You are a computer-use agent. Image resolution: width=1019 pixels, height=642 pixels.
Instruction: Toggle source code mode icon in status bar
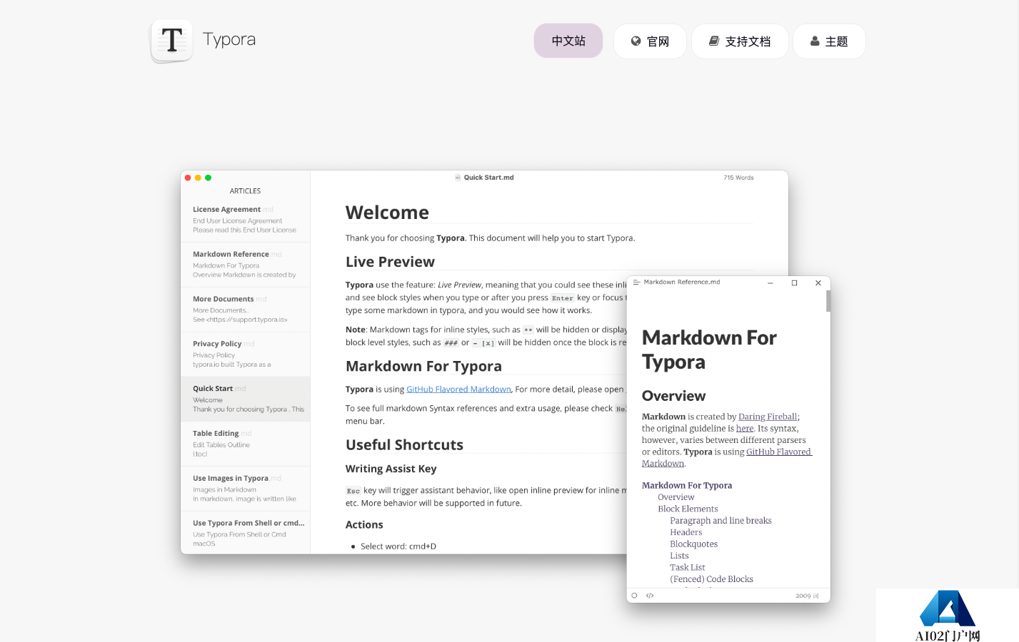tap(650, 596)
